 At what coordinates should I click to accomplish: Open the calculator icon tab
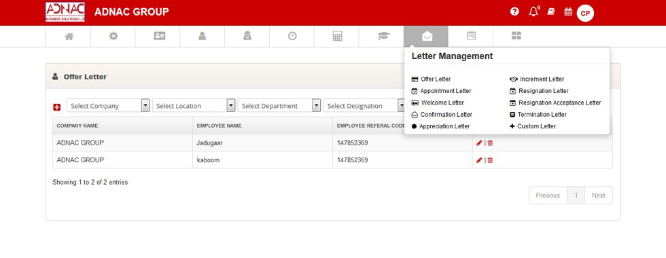click(x=337, y=37)
